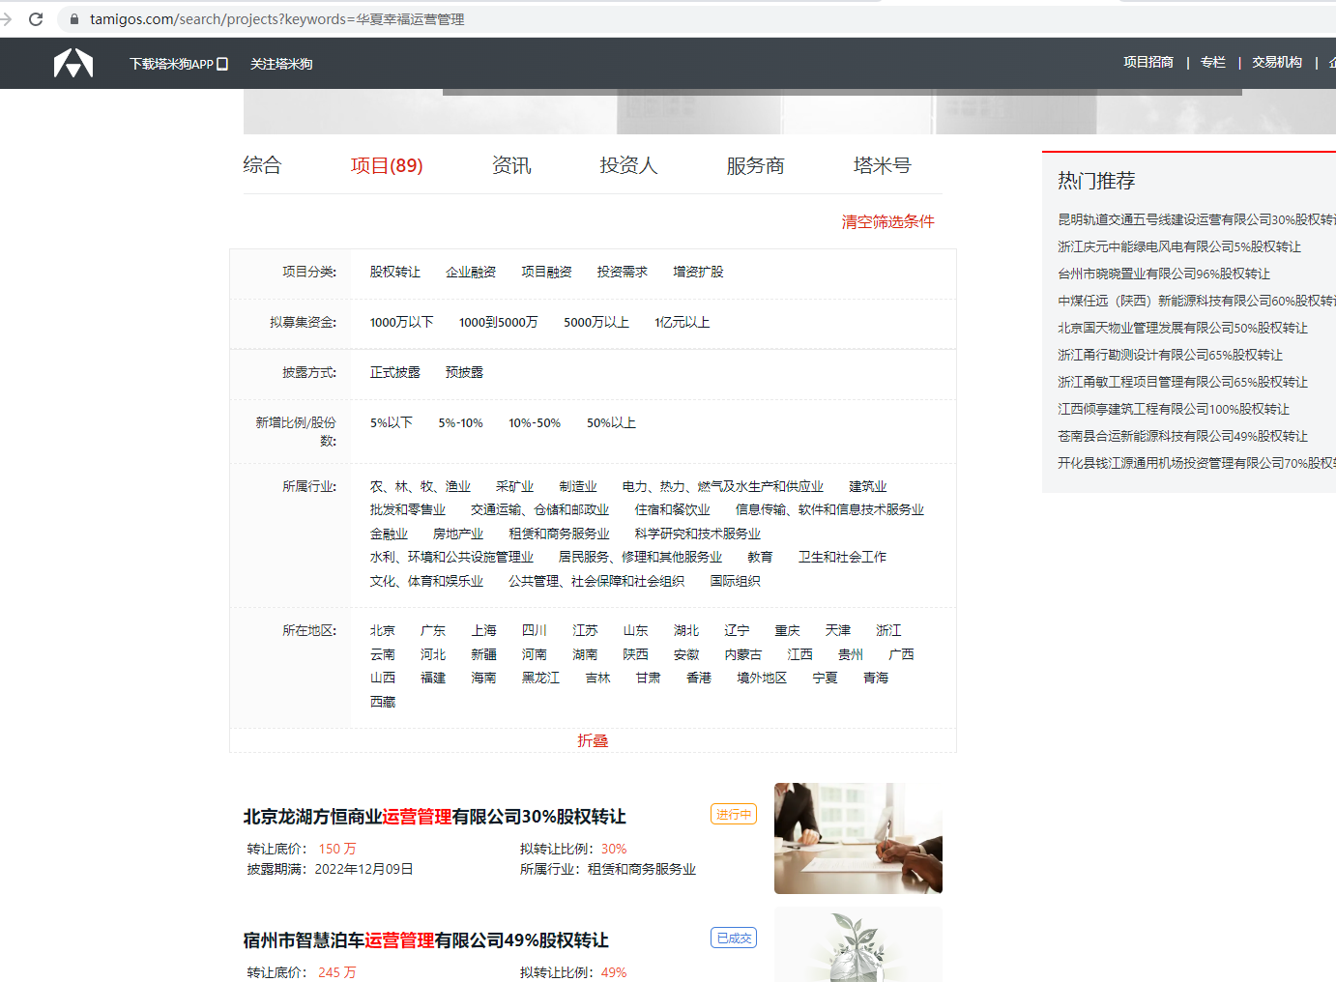
Task: Select share ratio 50%以上
Action: (x=611, y=422)
